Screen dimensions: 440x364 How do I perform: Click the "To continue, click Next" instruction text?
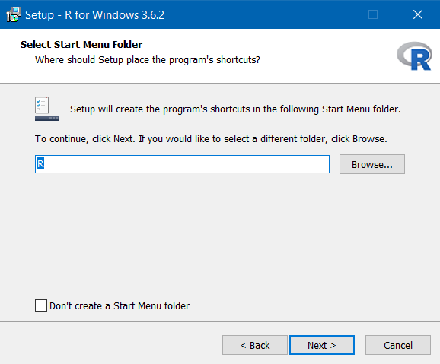pos(211,139)
